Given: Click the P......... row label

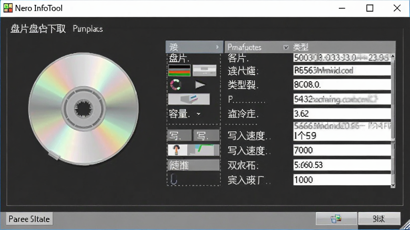Looking at the screenshot, I should (x=246, y=99).
